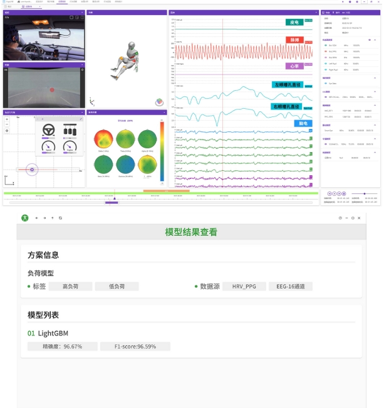Zoom in on the trajectory map
This screenshot has width=384, height=408.
[7, 119]
